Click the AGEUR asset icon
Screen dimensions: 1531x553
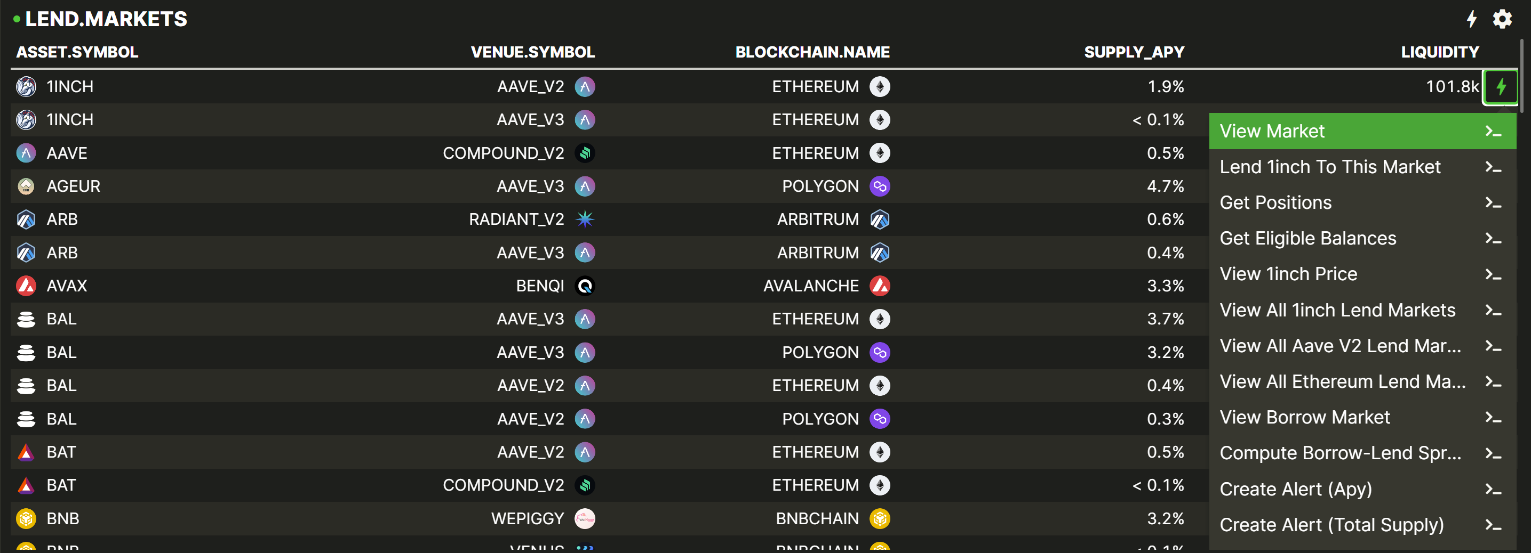point(26,186)
